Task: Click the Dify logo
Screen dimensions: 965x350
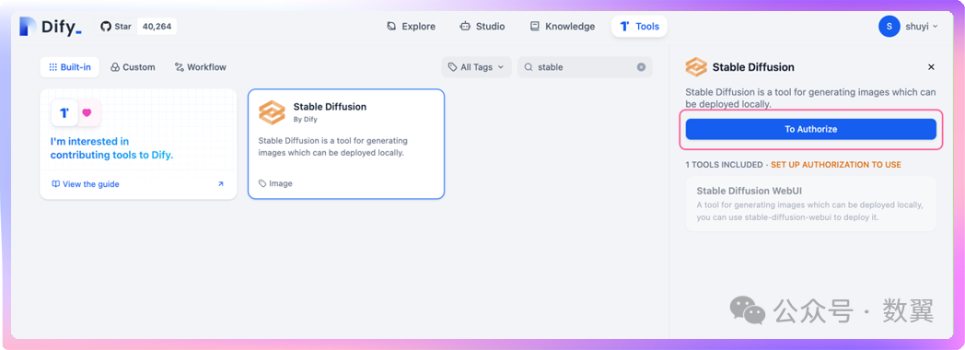Action: (51, 27)
